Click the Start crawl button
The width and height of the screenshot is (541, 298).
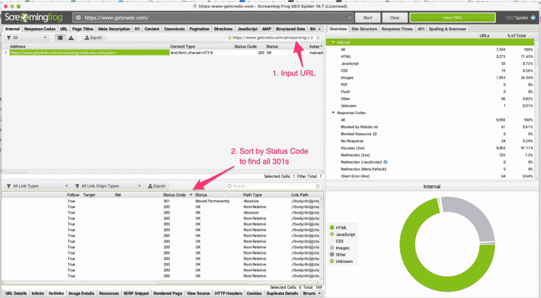pos(368,18)
